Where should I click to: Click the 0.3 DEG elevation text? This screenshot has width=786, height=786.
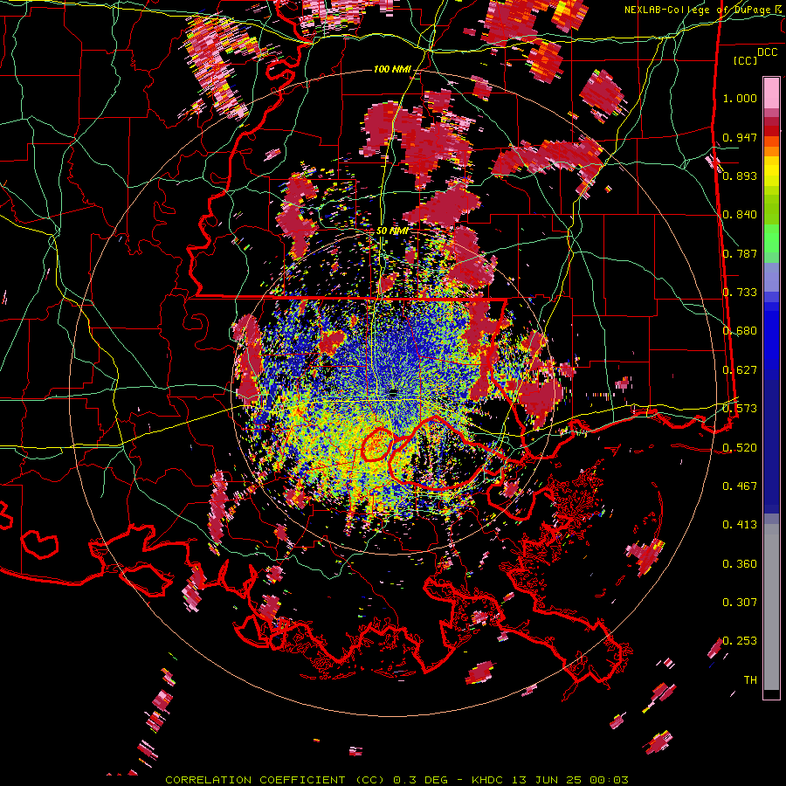[420, 780]
